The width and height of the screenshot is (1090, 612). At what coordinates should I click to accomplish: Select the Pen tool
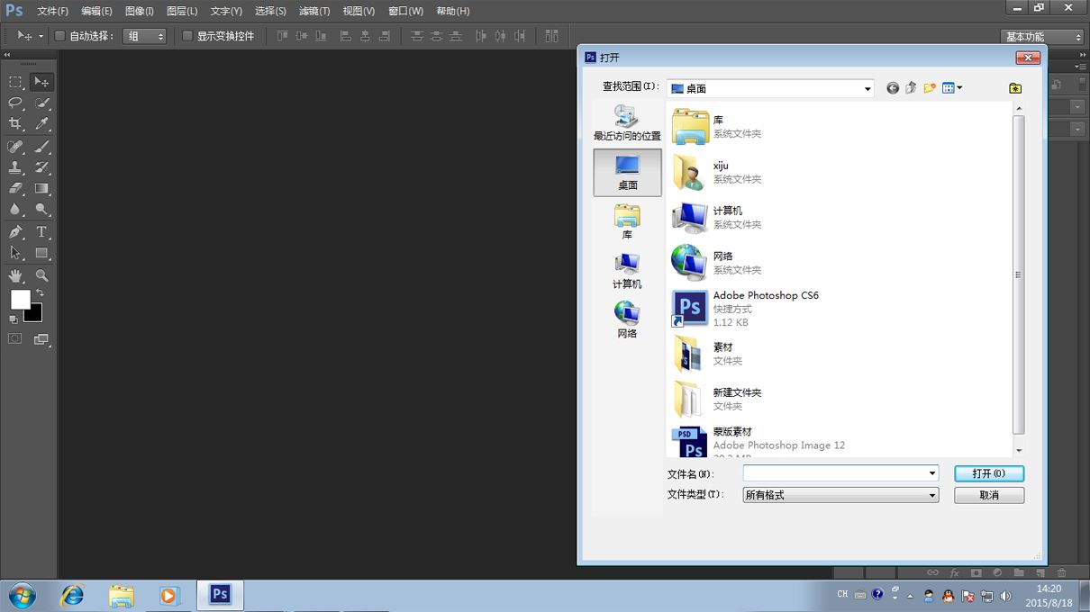(x=15, y=232)
